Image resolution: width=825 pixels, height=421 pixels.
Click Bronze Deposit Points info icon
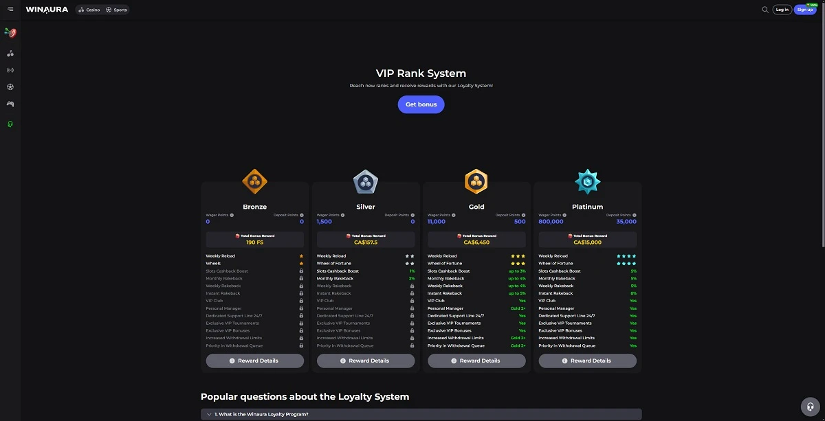coord(302,215)
